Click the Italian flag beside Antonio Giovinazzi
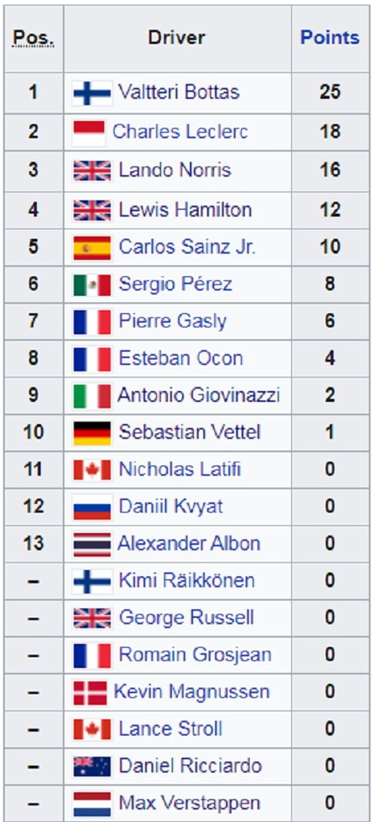 [92, 396]
